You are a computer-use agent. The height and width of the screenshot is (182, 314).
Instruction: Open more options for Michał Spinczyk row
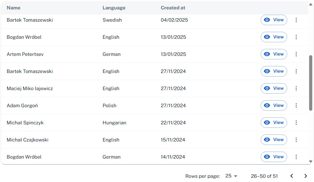(296, 123)
